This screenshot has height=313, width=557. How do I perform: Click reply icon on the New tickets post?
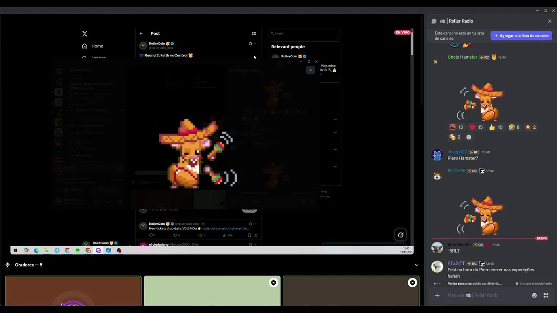click(152, 235)
